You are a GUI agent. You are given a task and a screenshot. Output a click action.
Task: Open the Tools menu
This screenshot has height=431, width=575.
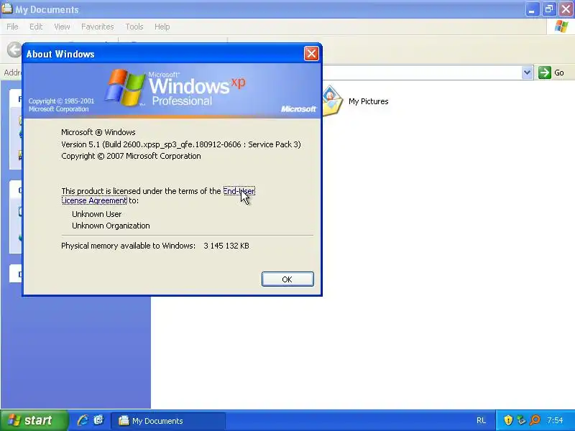click(134, 27)
